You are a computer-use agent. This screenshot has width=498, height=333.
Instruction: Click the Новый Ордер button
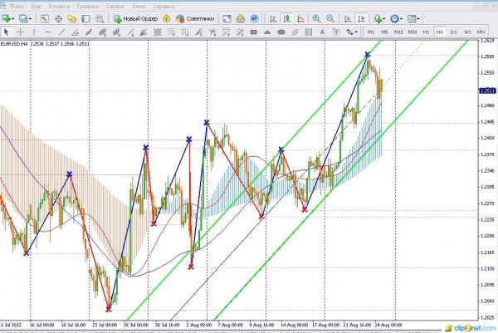(x=135, y=17)
